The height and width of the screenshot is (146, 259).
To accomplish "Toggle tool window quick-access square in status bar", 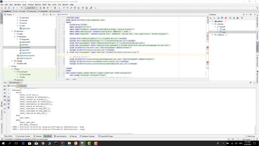I will pyautogui.click(x=2, y=140).
